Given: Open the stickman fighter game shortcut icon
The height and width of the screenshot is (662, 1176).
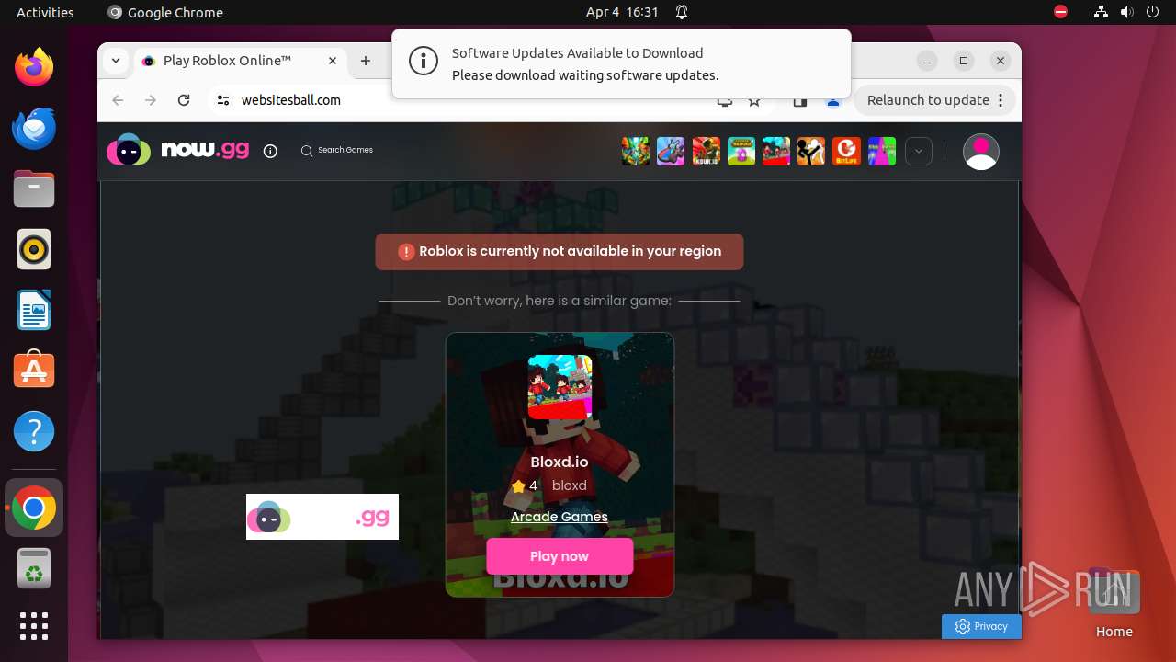Looking at the screenshot, I should coord(811,151).
